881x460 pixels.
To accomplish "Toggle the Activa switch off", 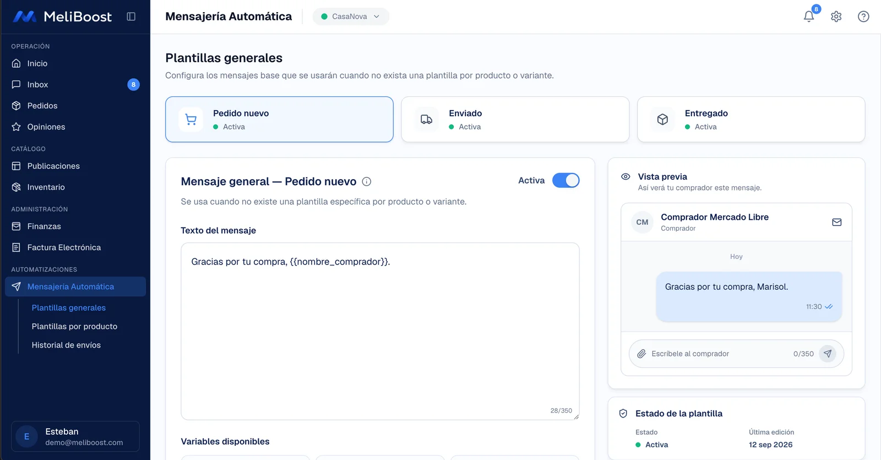I will coord(565,181).
